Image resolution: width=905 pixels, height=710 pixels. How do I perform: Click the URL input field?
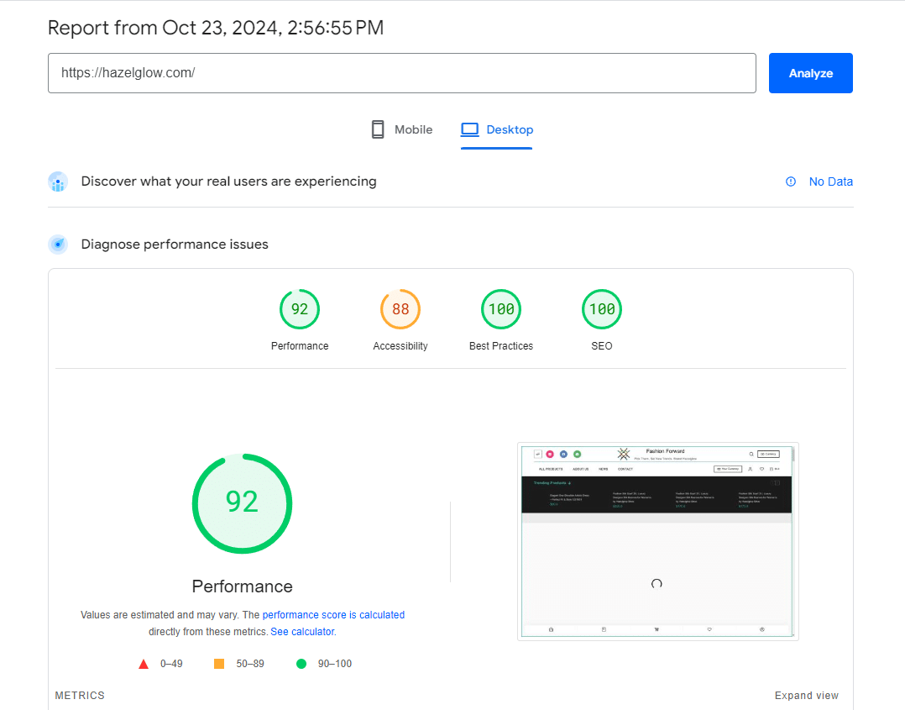[x=401, y=73]
